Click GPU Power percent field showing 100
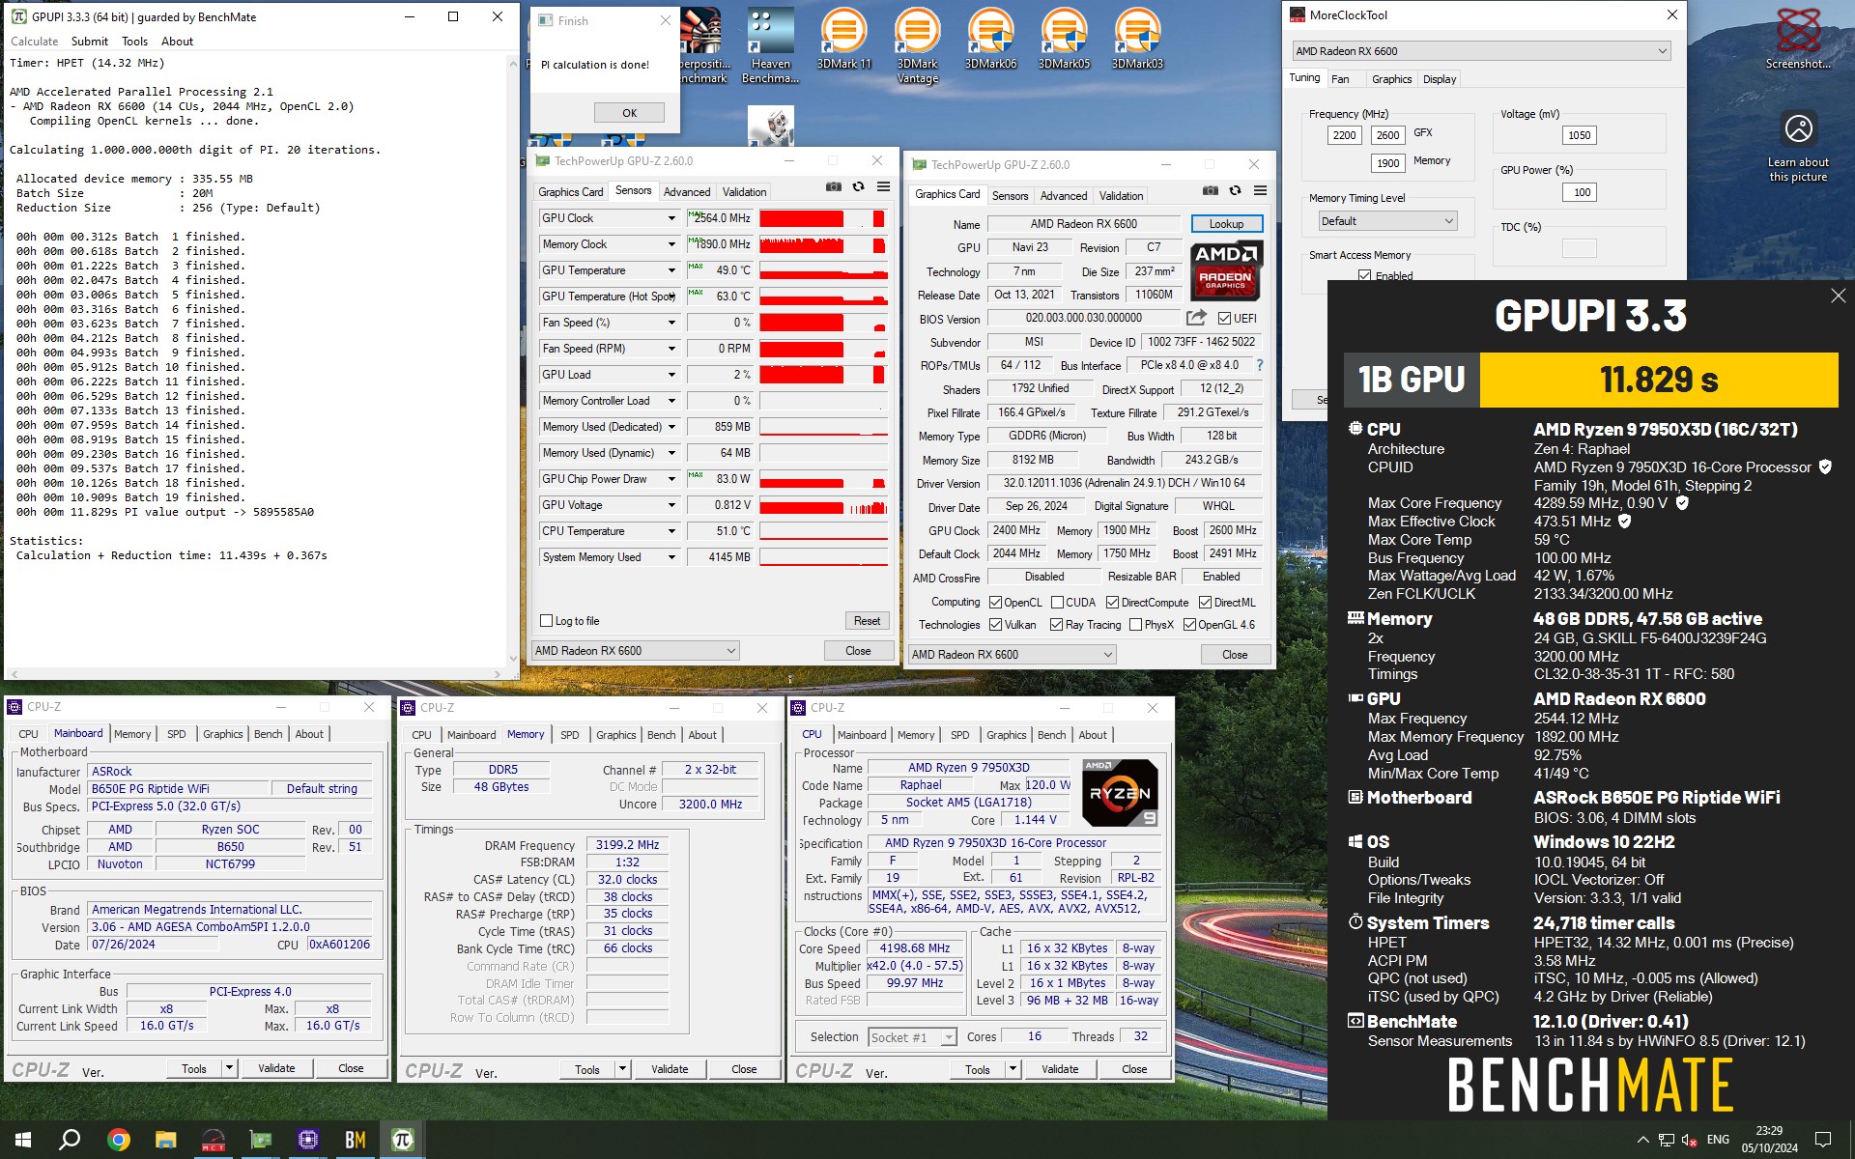Screen dimensions: 1855x1159 coord(1581,192)
